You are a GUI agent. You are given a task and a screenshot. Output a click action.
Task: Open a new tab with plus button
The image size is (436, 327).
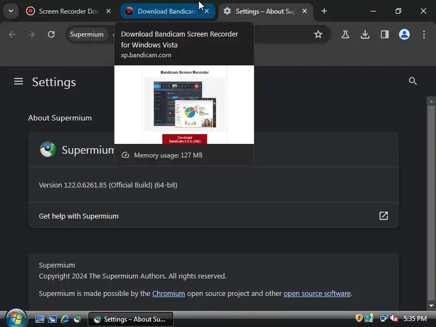tap(324, 11)
